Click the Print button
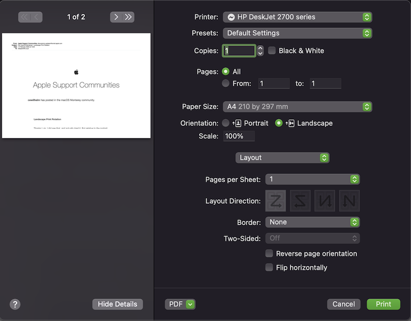 384,304
